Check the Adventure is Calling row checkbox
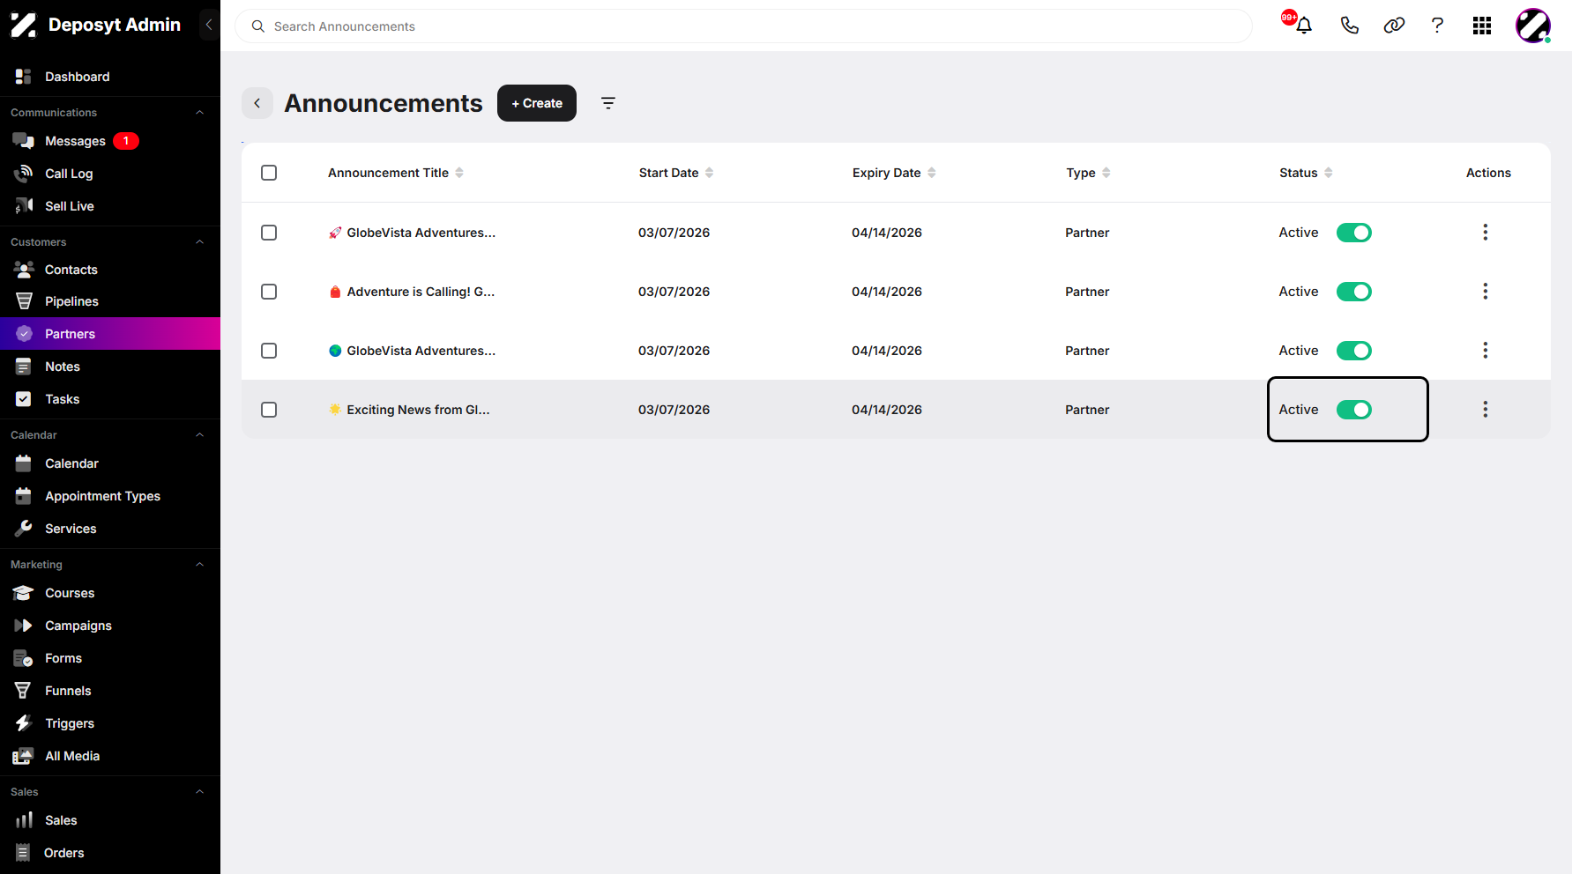This screenshot has height=874, width=1572. 269,292
